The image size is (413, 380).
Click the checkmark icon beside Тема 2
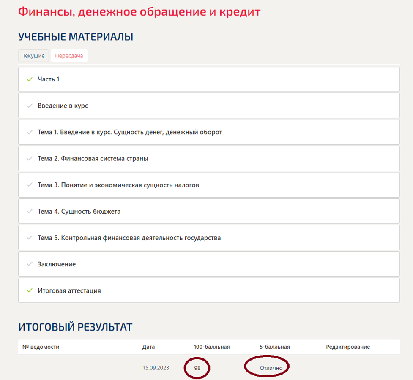(x=30, y=159)
